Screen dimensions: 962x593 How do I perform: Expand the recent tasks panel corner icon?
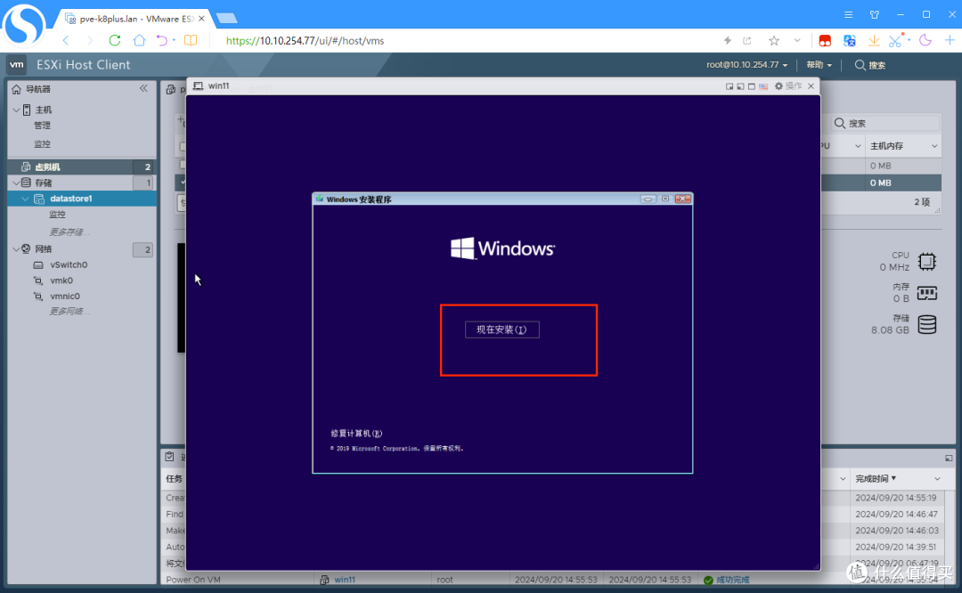point(949,458)
